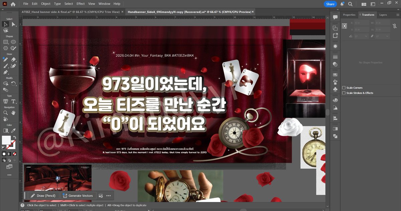This screenshot has height=211, width=401.
Task: Open the Align panel icon
Action: pos(335,118)
